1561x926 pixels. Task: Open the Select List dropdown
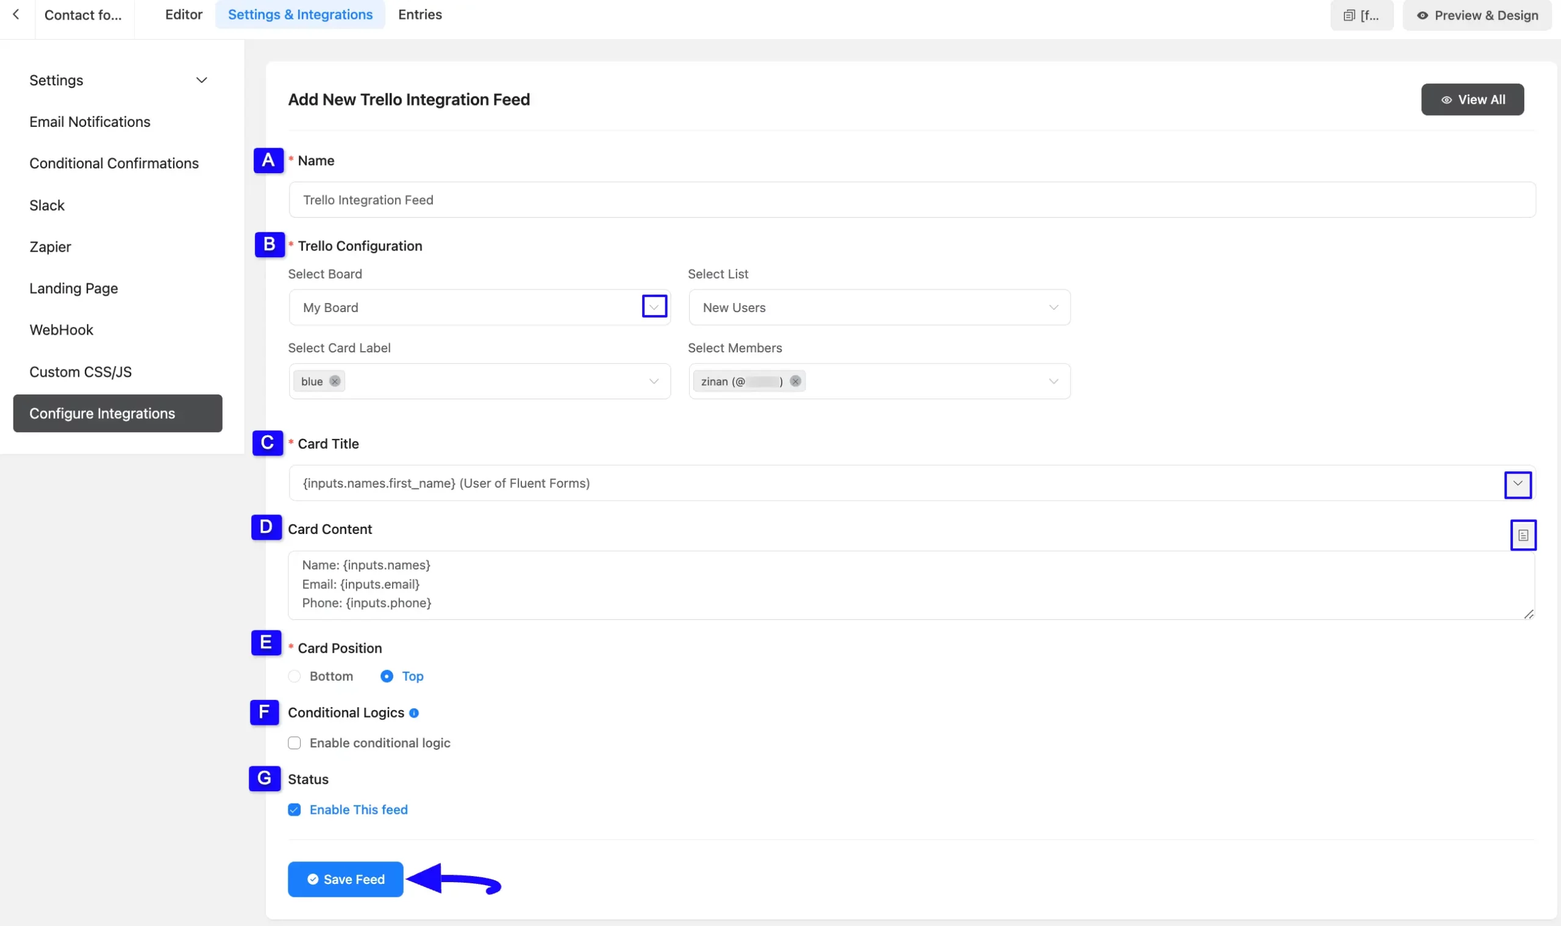coord(879,307)
